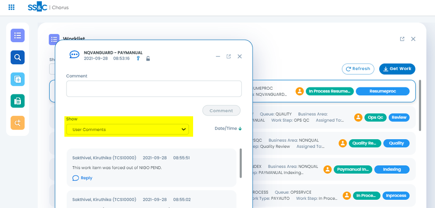Open the app launcher grid icon

11,7
